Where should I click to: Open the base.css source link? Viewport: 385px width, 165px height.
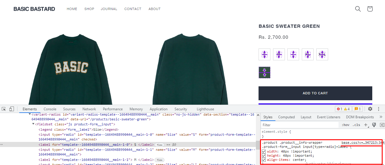(362, 143)
